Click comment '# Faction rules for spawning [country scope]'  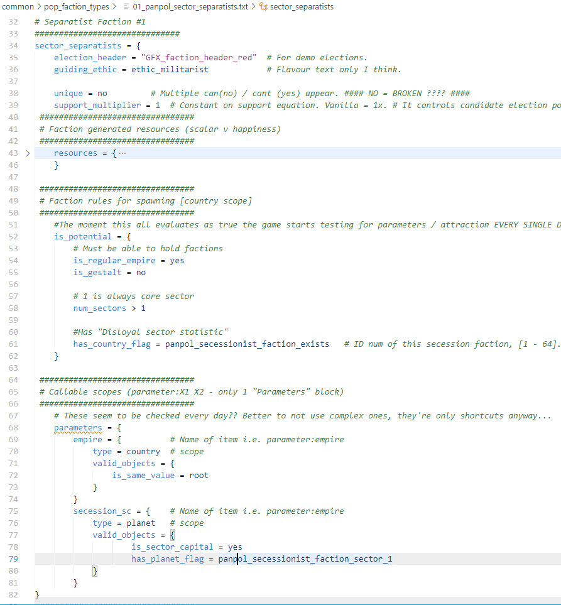146,200
